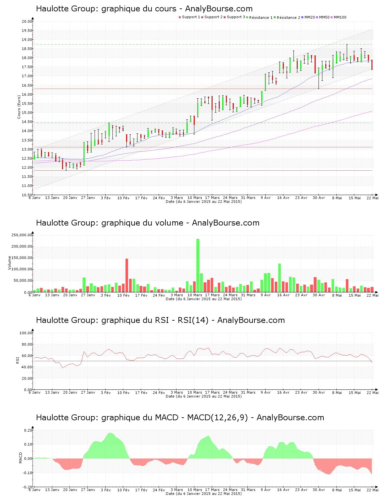Click the 20.00 value on price axis
This screenshot has height=503, width=390.
27,21
